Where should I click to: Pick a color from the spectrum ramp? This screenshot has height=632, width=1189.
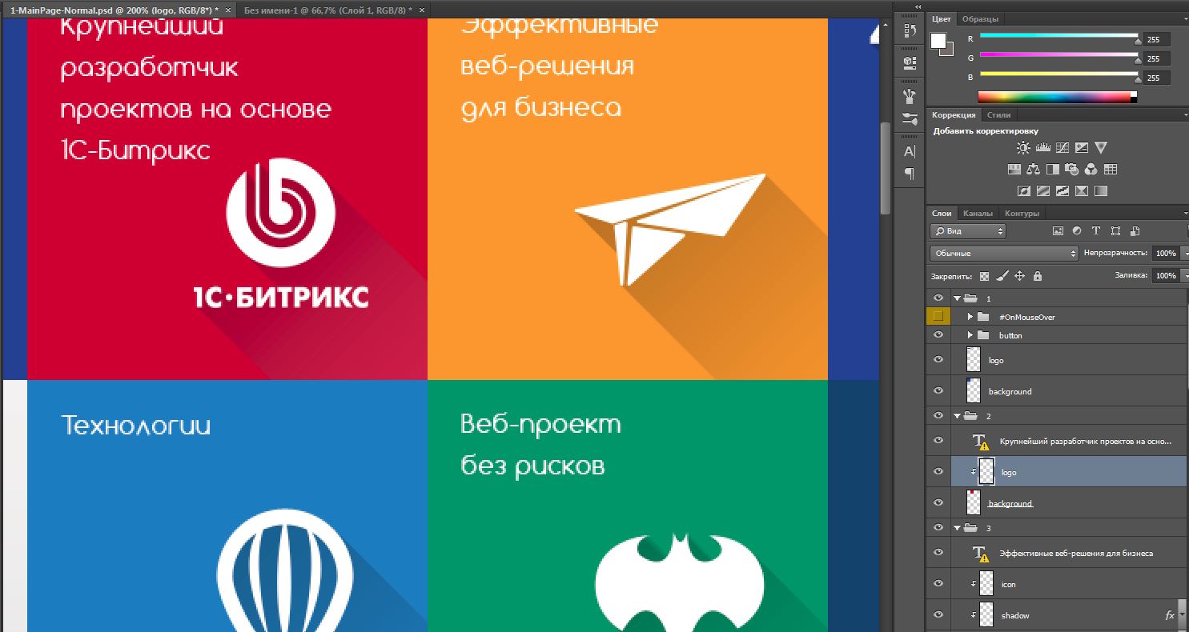(x=1058, y=97)
